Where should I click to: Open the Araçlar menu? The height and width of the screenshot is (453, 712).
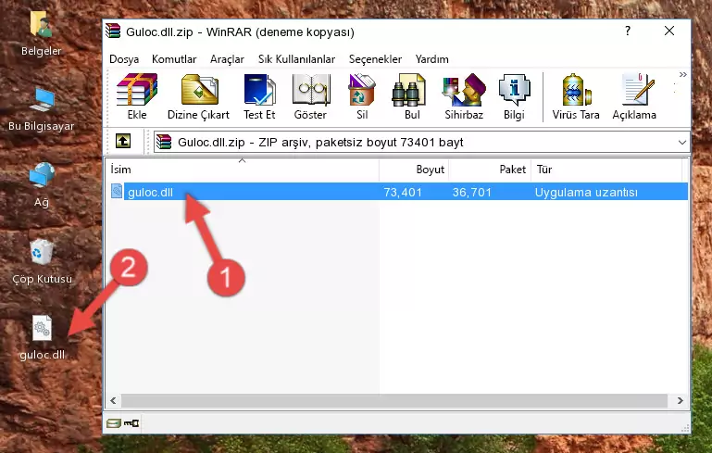pos(227,59)
